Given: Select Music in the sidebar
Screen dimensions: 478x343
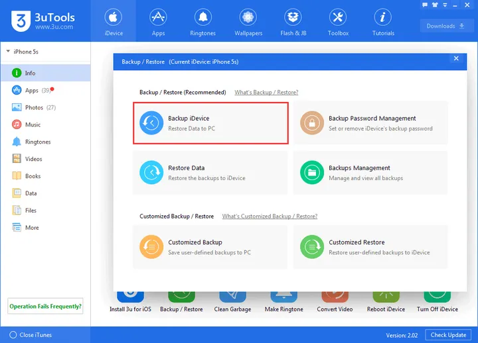Looking at the screenshot, I should click(33, 124).
